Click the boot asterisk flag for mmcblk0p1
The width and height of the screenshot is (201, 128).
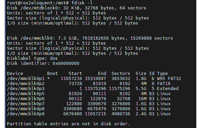(x=49, y=78)
